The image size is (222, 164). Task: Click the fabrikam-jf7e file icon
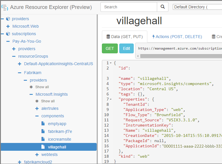point(43,131)
